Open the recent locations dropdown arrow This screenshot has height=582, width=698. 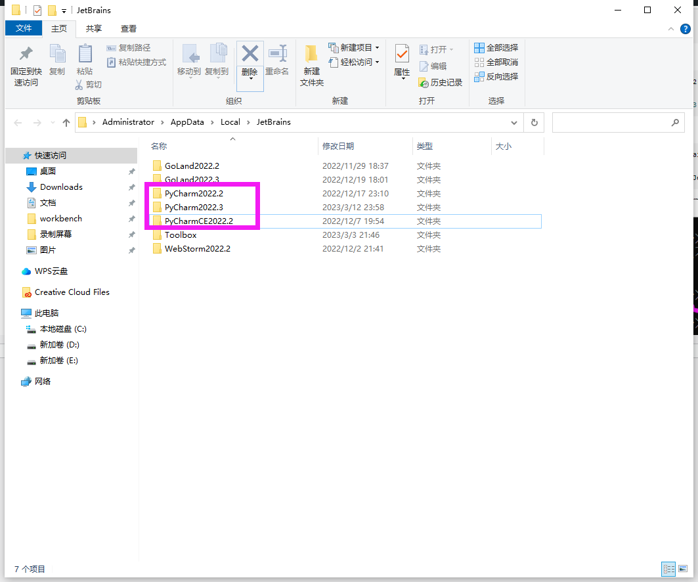53,122
